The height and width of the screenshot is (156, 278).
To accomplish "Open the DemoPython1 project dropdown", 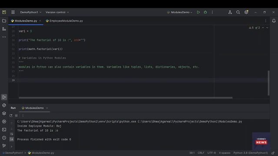I will click(31, 12).
